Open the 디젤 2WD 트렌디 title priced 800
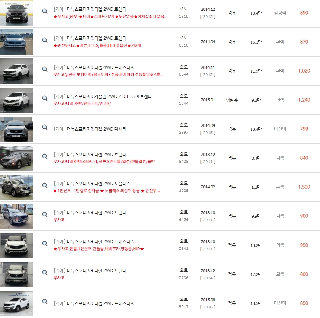 (x=90, y=271)
